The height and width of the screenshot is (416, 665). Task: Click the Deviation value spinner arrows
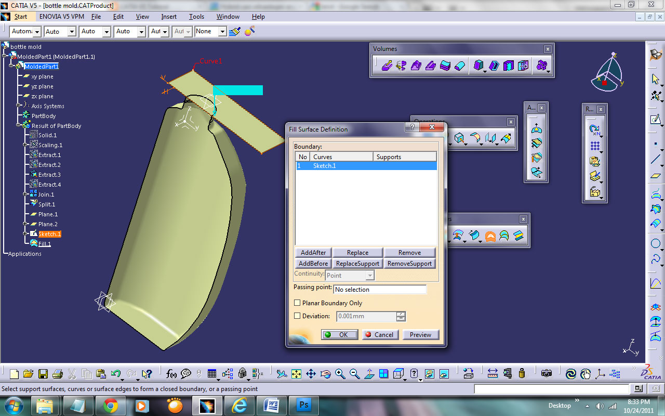click(x=400, y=316)
